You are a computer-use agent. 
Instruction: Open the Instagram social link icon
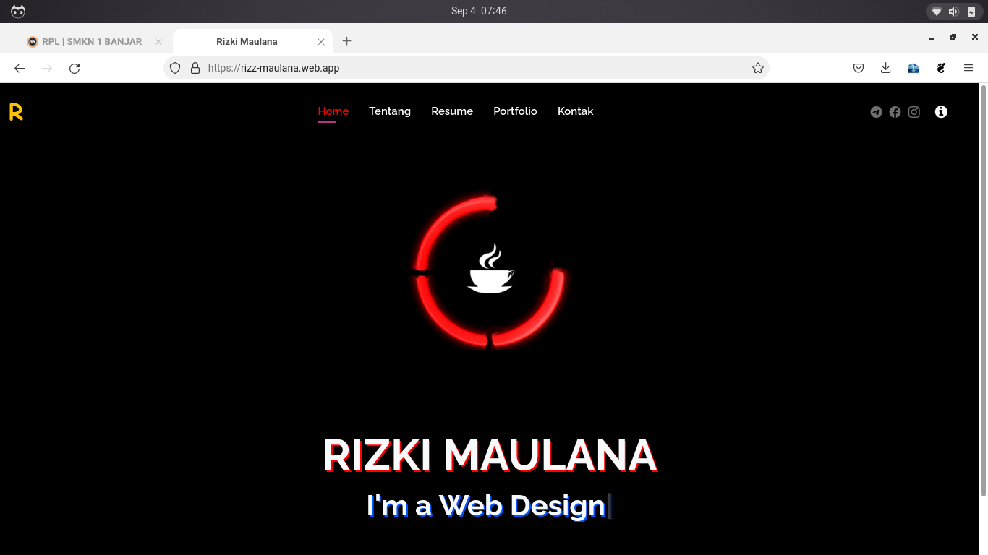[914, 112]
